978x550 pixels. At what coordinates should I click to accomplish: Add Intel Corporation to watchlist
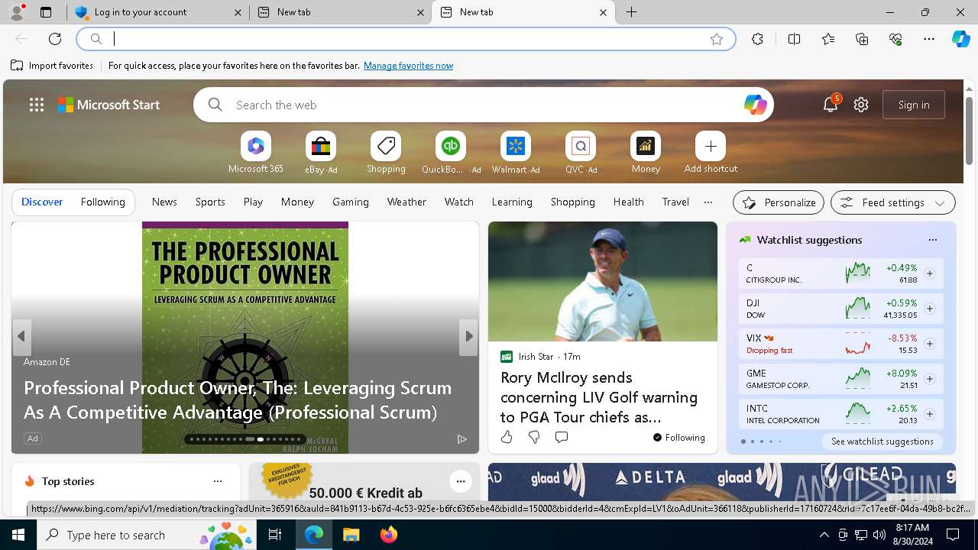pos(930,414)
